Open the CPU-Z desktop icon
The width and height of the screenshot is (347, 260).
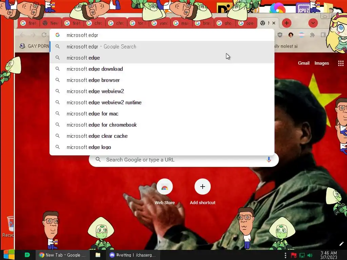(x=303, y=7)
